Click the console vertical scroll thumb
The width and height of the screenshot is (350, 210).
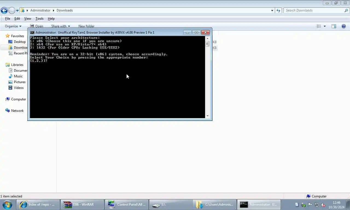[207, 44]
